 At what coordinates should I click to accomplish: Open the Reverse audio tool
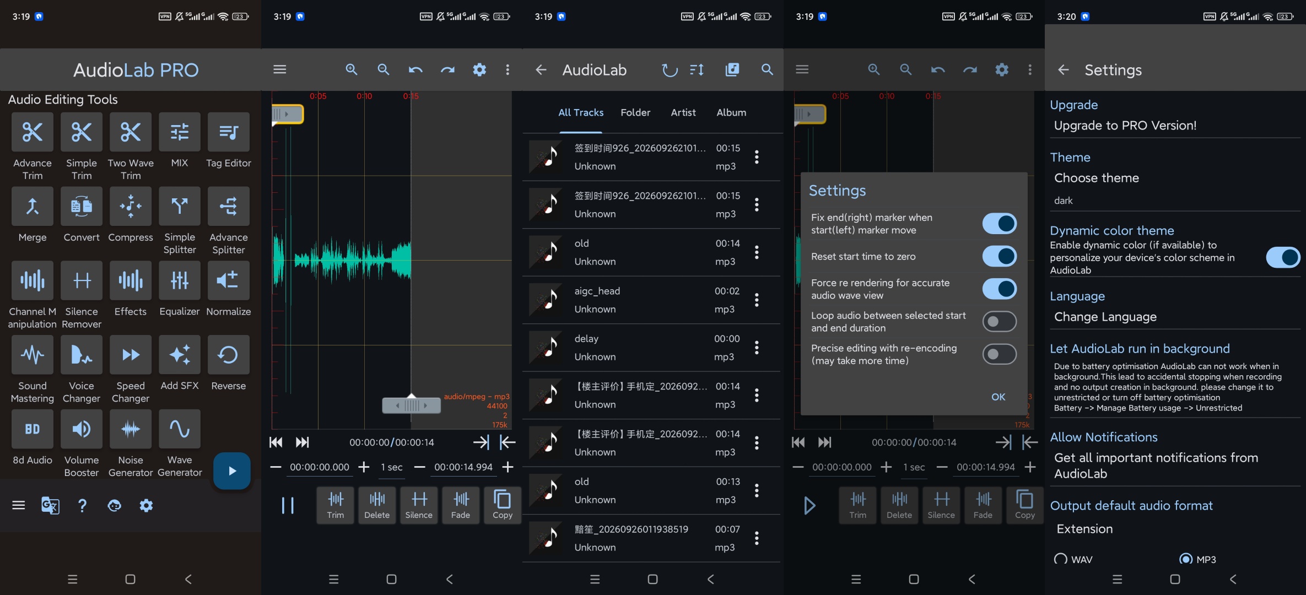pos(229,355)
